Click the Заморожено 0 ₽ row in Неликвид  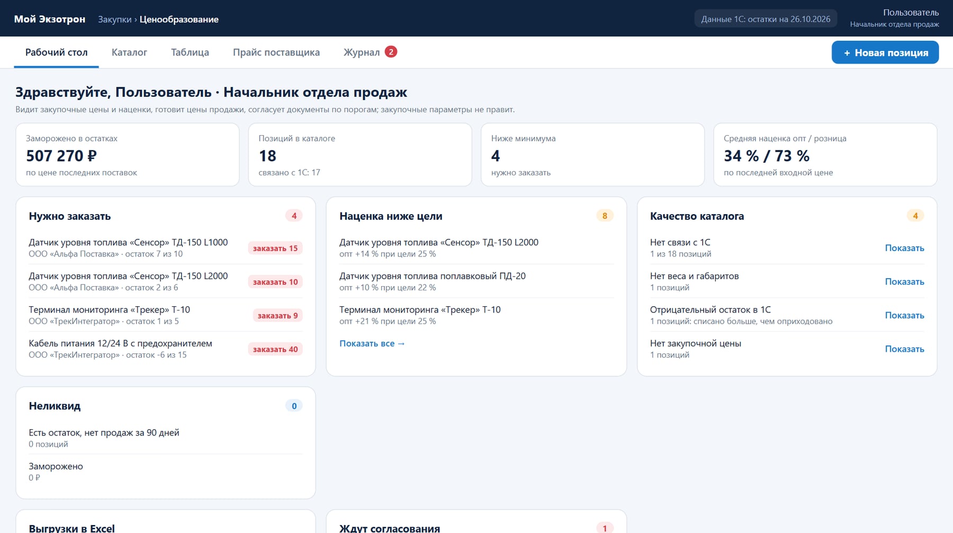pyautogui.click(x=165, y=472)
